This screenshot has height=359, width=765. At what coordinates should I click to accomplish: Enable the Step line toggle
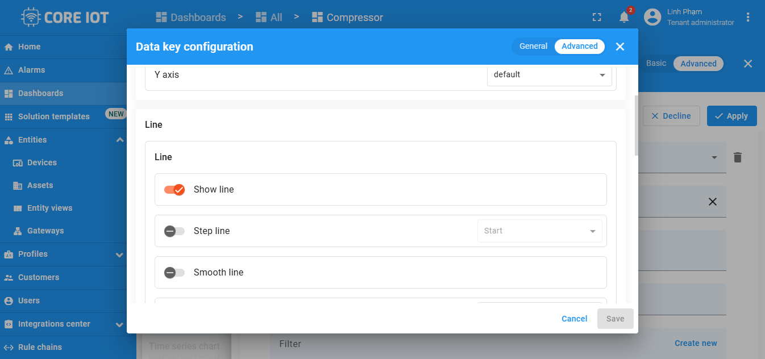click(x=174, y=231)
